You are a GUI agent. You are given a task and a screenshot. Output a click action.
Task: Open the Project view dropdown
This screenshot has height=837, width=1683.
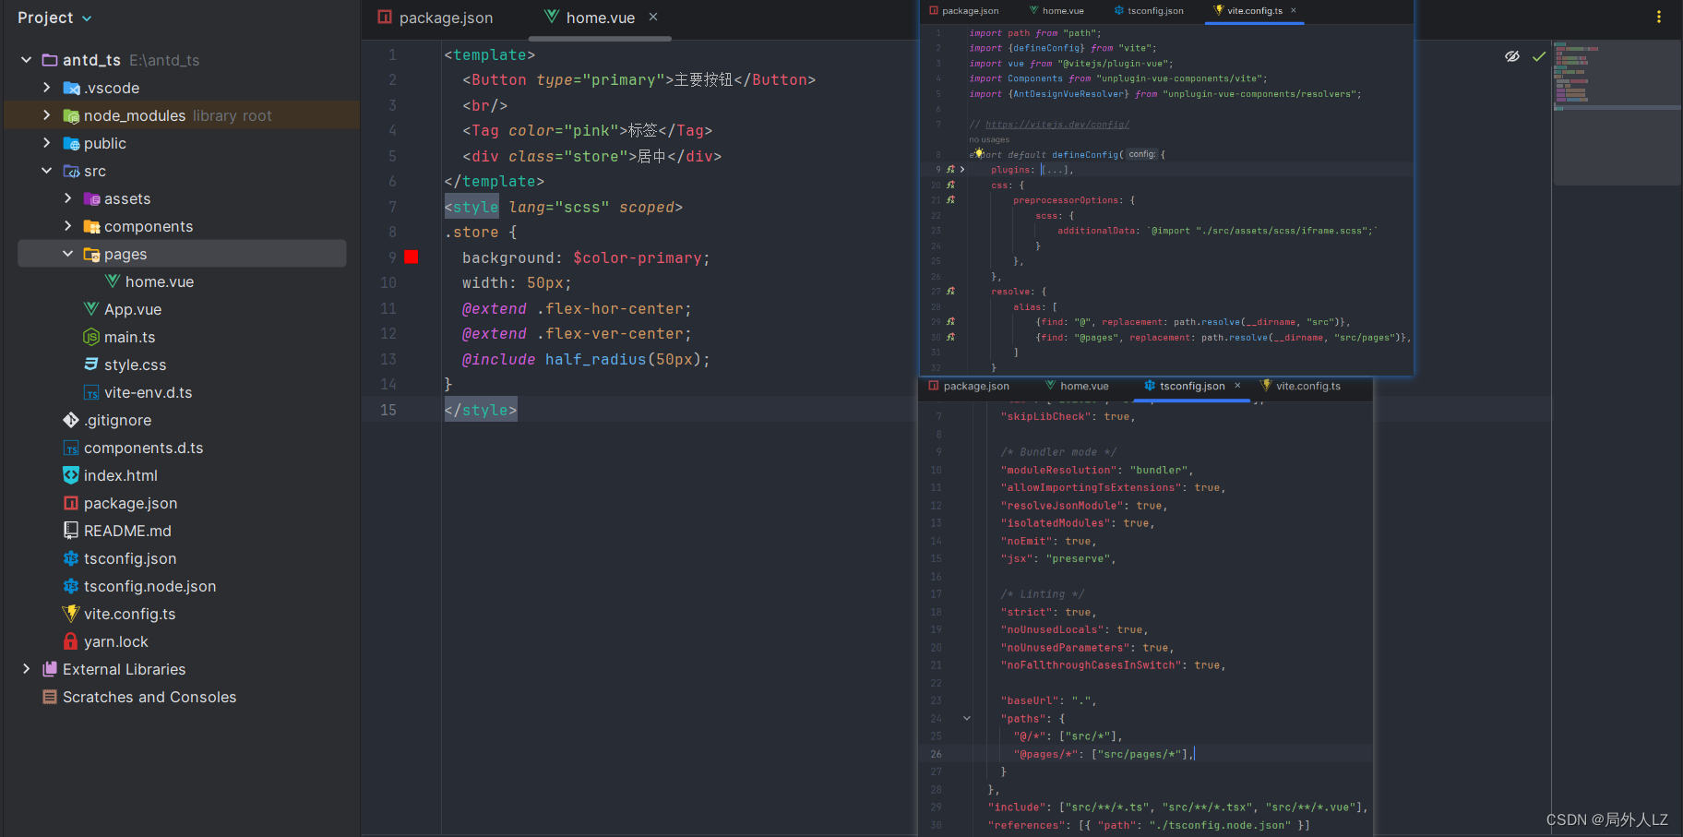[x=54, y=18]
